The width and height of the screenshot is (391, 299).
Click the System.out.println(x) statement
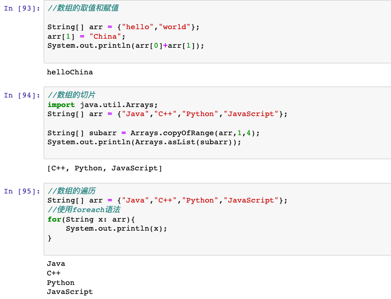point(116,229)
